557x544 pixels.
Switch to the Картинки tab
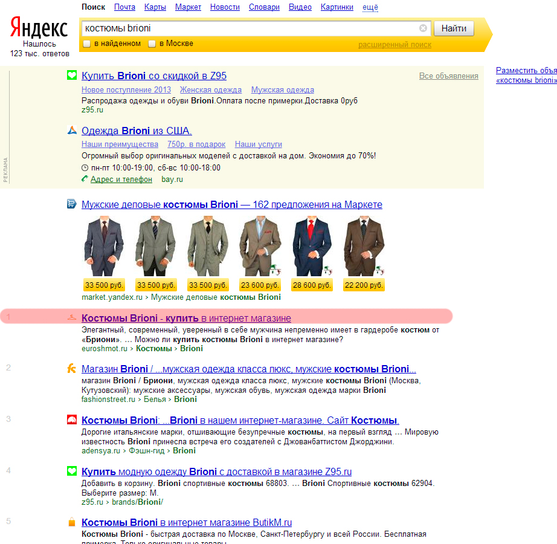click(336, 7)
